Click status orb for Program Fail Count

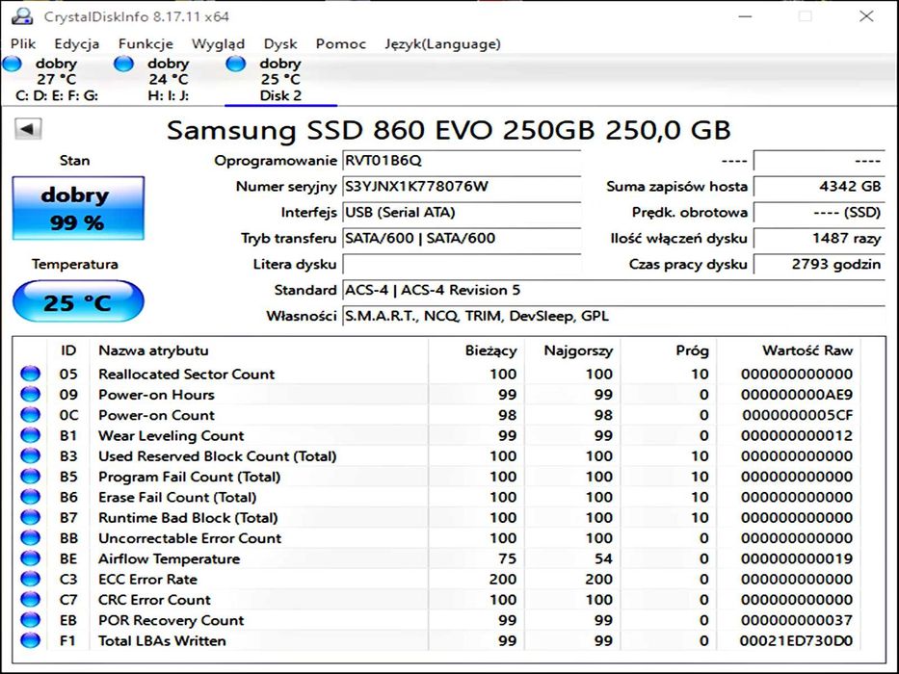(x=31, y=477)
